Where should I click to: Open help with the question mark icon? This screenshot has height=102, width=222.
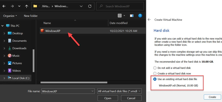(140, 16)
